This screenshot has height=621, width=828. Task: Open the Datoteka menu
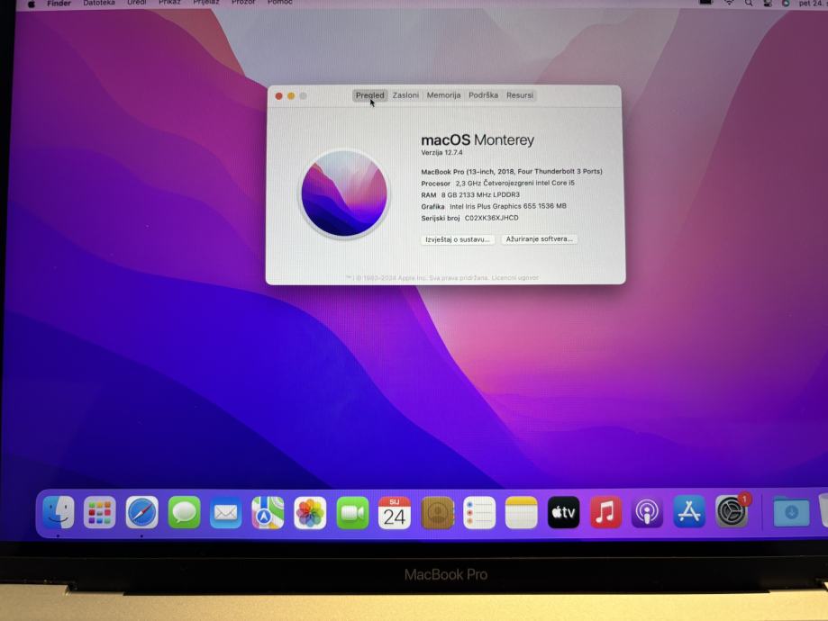pos(99,3)
